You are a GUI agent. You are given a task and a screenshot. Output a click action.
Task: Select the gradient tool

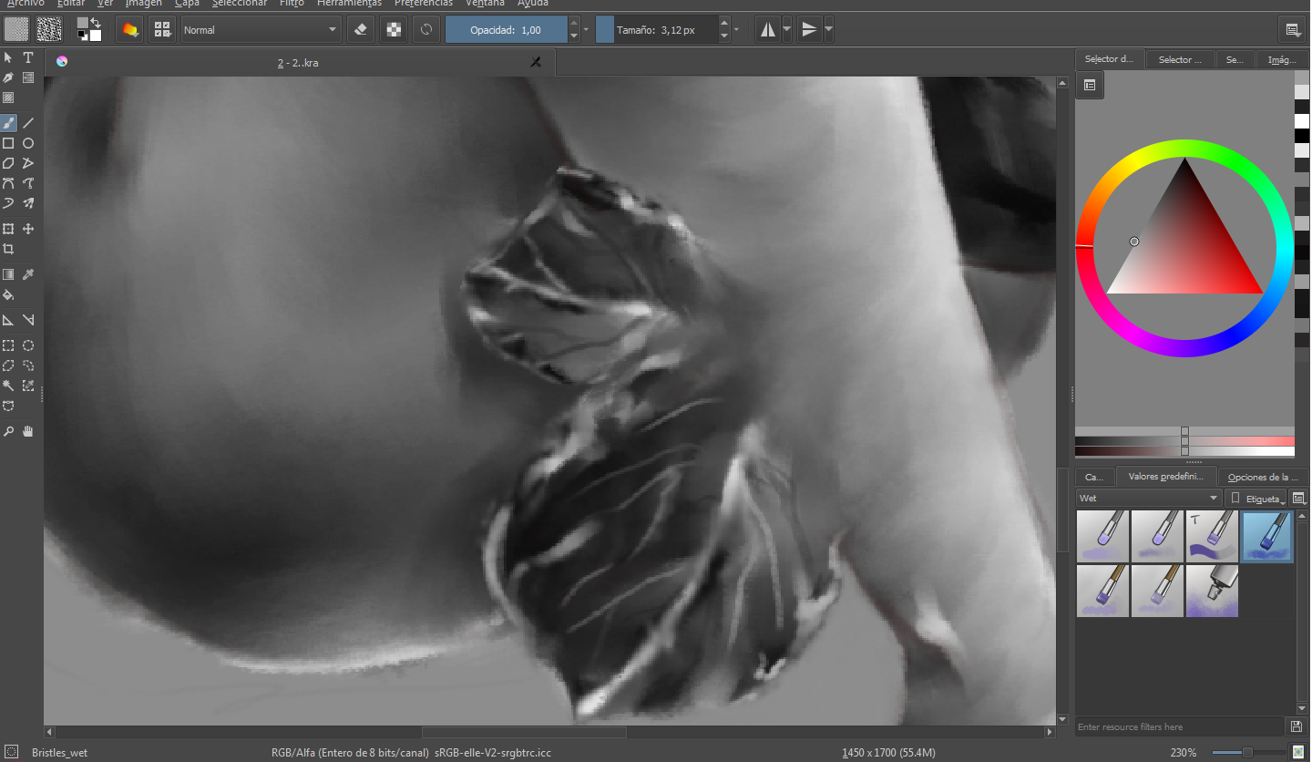tap(8, 274)
